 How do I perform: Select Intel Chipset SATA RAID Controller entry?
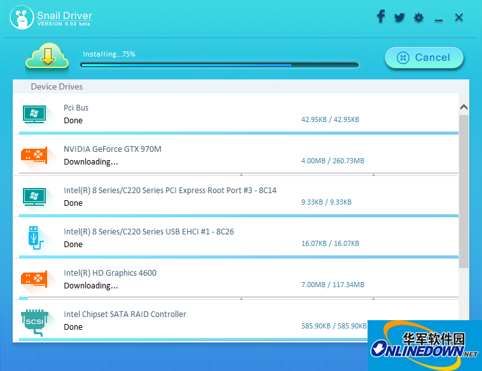125,314
